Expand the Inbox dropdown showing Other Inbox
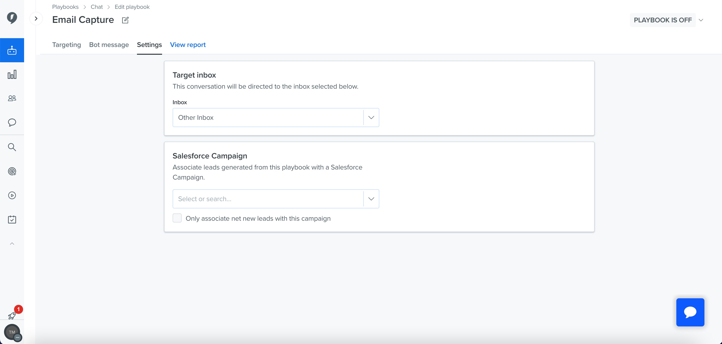 click(276, 118)
